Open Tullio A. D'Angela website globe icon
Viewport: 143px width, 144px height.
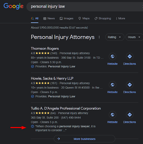[112, 115]
